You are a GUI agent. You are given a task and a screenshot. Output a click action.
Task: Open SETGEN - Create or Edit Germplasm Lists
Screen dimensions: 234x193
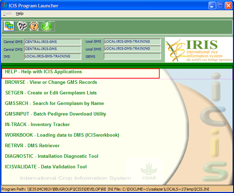point(51,93)
